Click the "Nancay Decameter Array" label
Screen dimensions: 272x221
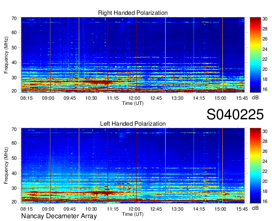click(59, 216)
